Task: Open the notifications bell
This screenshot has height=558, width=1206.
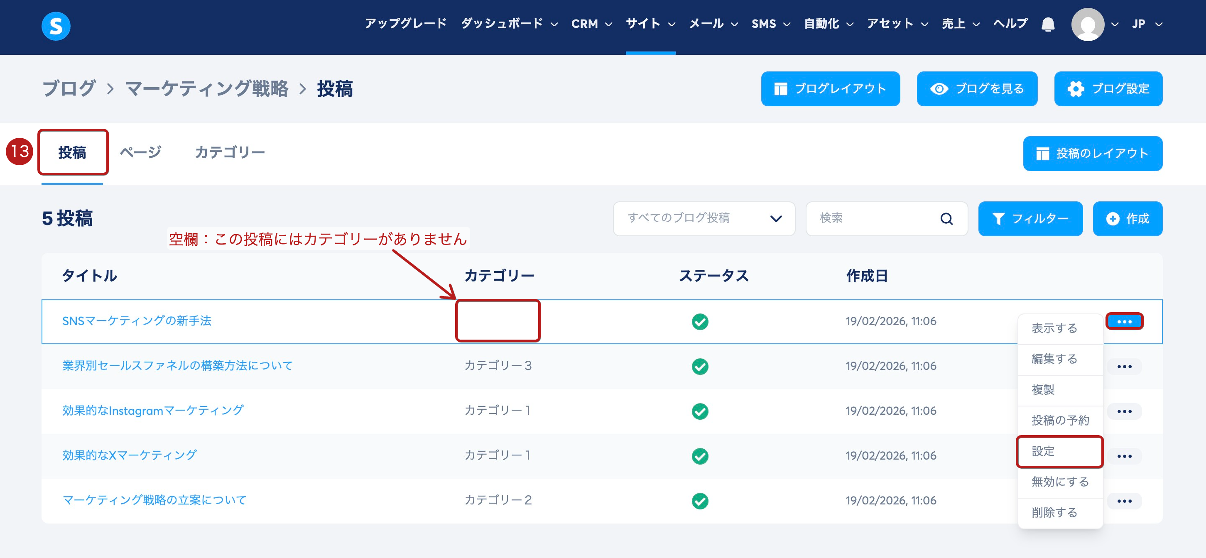Action: click(1048, 24)
